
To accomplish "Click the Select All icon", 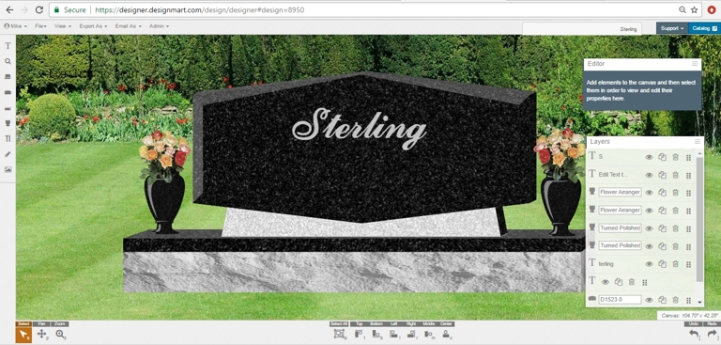I will 339,335.
